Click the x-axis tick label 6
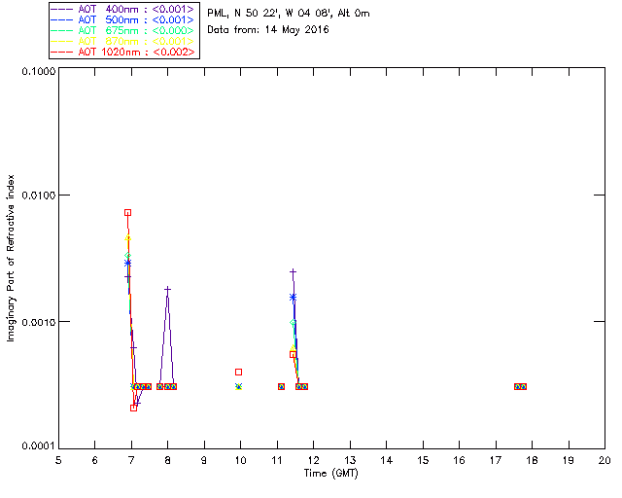This screenshot has height=498, width=622. click(95, 460)
